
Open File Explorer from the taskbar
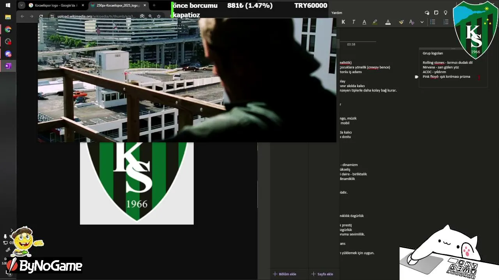pyautogui.click(x=8, y=17)
